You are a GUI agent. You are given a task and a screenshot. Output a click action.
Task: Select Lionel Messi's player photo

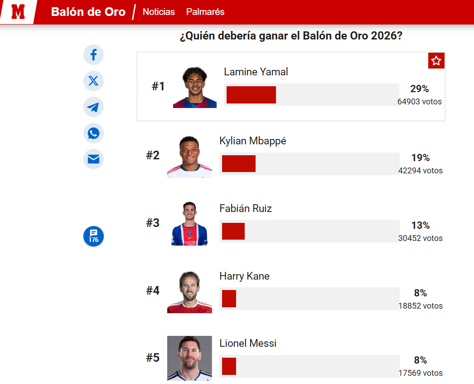[189, 358]
